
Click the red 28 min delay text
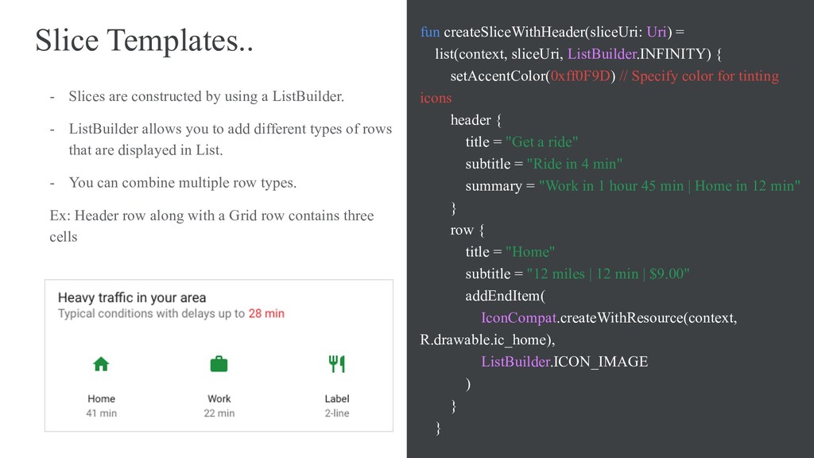click(266, 313)
